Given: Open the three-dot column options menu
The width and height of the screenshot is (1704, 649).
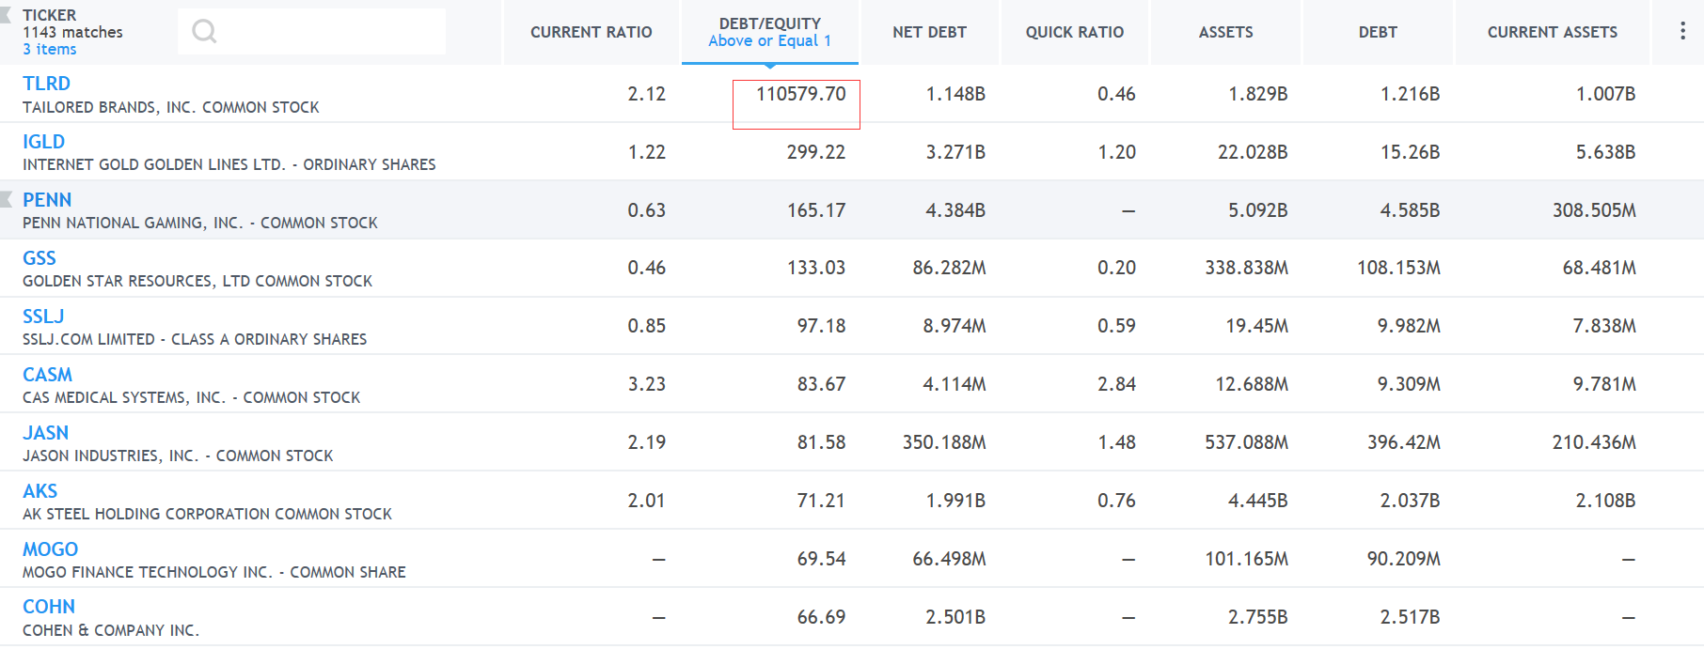Looking at the screenshot, I should [1682, 31].
